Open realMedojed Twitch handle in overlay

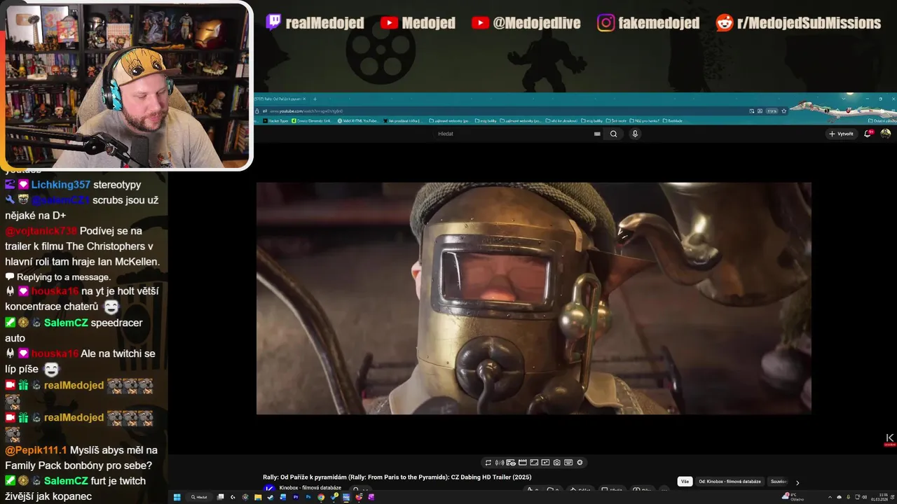(324, 23)
